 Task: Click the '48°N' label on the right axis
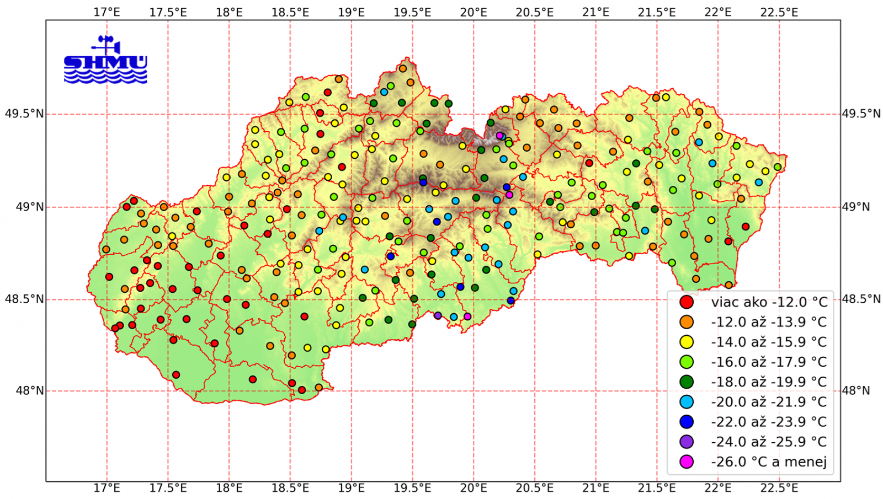click(x=856, y=391)
